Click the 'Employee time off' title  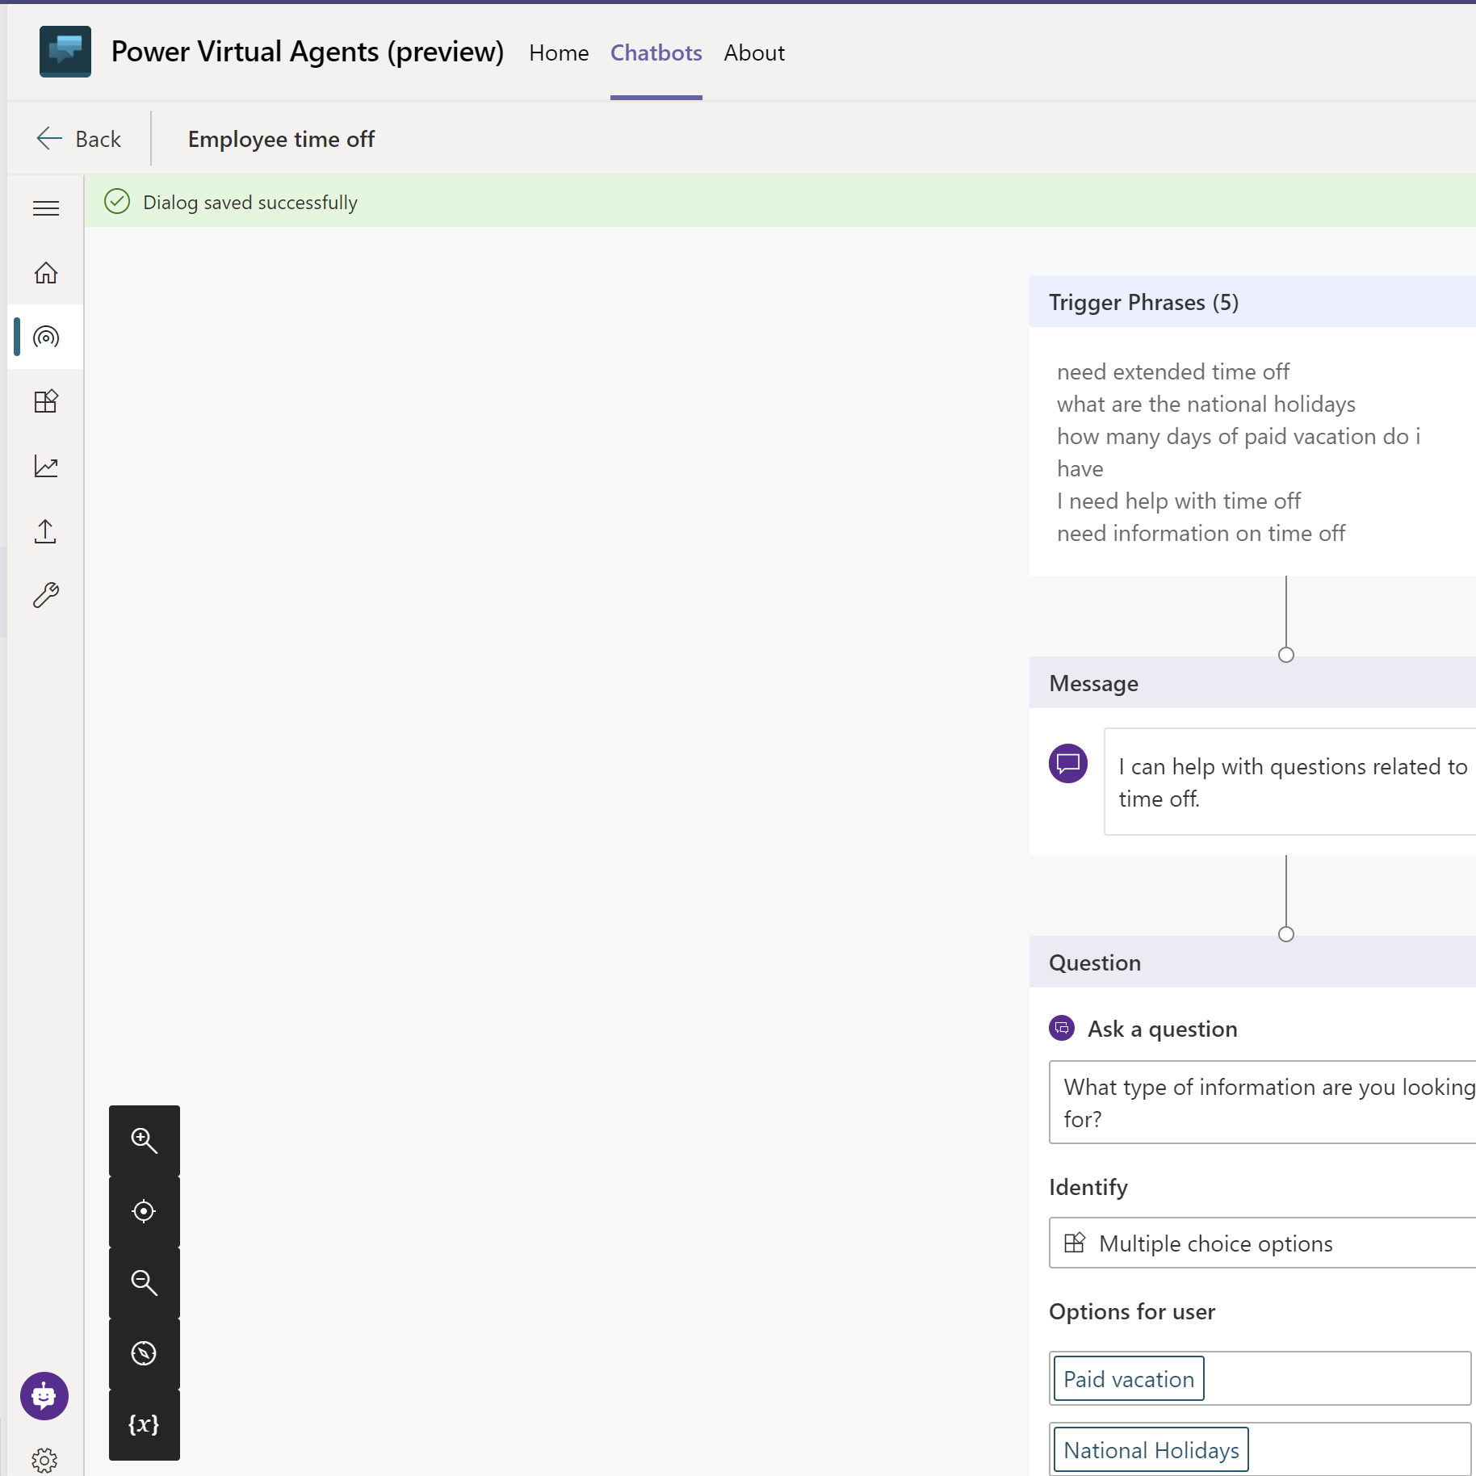click(281, 139)
